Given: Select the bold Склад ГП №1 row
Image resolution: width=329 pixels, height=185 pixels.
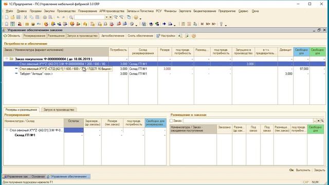Looking at the screenshot, I should coord(85,135).
